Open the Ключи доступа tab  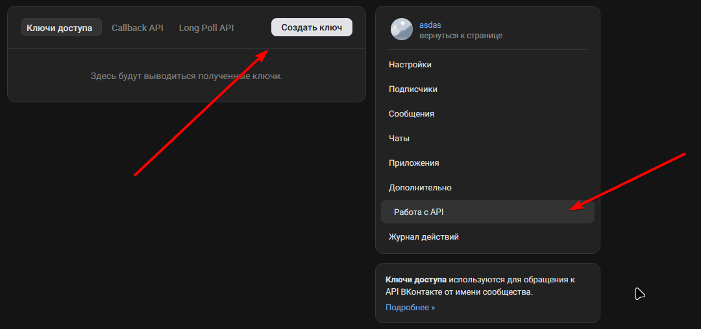pyautogui.click(x=61, y=28)
